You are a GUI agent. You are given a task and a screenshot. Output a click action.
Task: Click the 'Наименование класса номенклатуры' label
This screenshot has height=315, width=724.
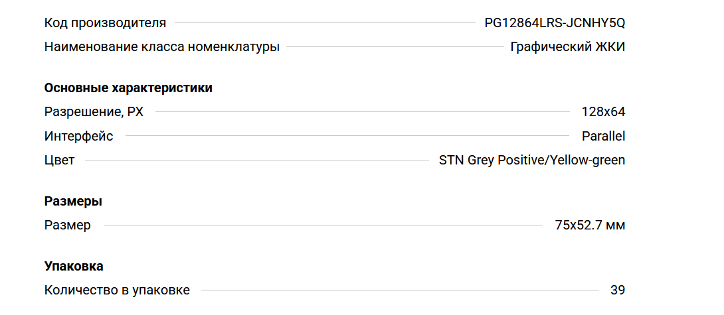[161, 47]
